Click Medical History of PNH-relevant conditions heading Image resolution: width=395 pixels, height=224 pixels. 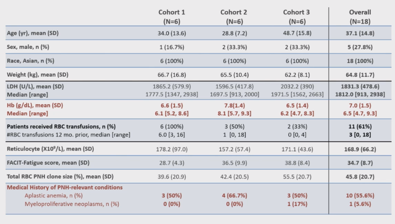point(65,187)
